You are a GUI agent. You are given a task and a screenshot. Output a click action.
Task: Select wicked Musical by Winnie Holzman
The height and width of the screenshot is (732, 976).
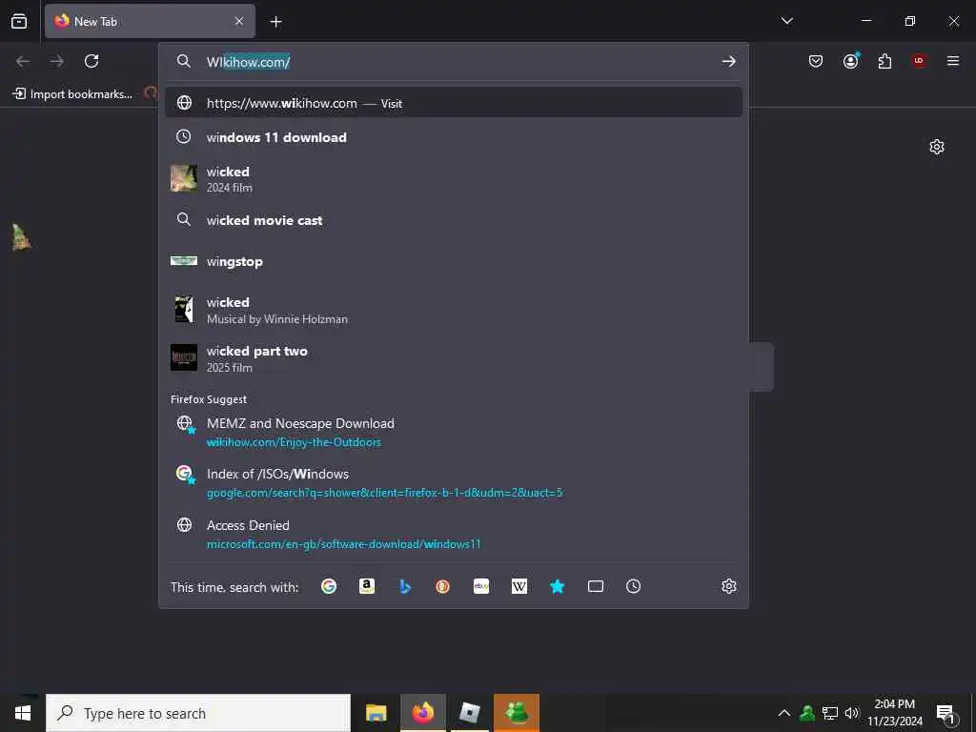click(453, 310)
